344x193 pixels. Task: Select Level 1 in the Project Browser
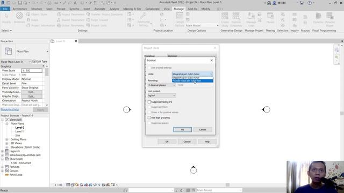pyautogui.click(x=19, y=131)
